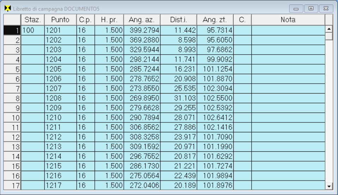Click empty Nota cell in row 3
The height and width of the screenshot is (195, 338).
click(288, 50)
